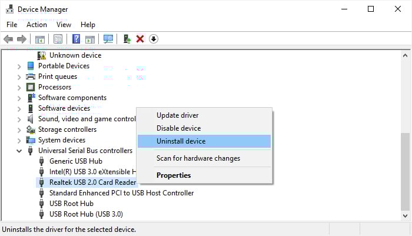The image size is (412, 236).
Task: Choose Scan for hardware changes menu entry
Action: (x=204, y=158)
